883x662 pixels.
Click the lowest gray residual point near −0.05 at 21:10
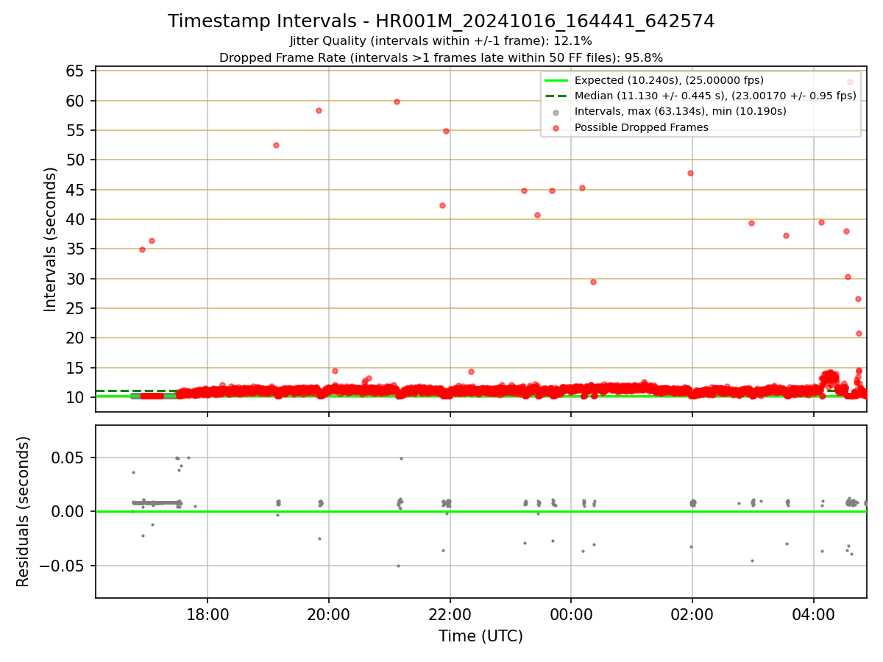click(398, 566)
